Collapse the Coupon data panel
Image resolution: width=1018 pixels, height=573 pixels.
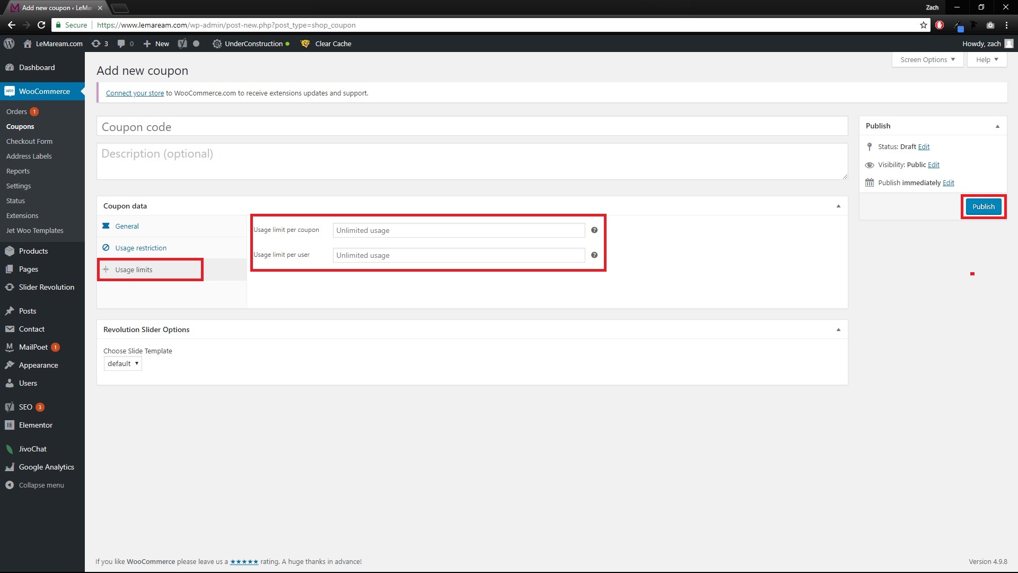pos(838,206)
